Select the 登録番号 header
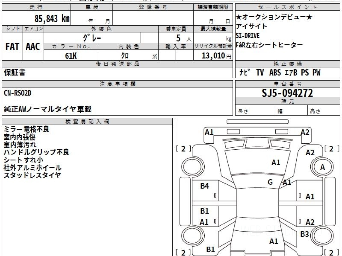The image size is (342, 256). (x=153, y=7)
